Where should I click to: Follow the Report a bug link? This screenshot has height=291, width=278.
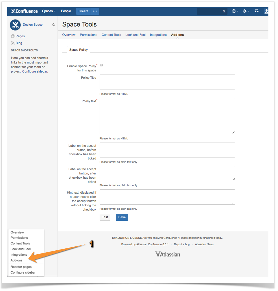click(181, 244)
